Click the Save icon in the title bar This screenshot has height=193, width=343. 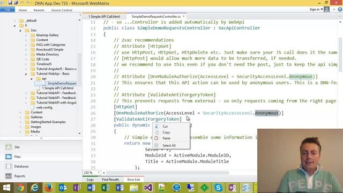click(10, 3)
